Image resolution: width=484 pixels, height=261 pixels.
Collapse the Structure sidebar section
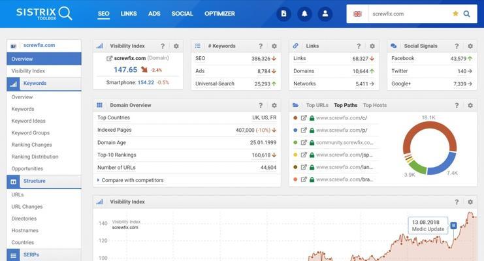pyautogui.click(x=44, y=181)
